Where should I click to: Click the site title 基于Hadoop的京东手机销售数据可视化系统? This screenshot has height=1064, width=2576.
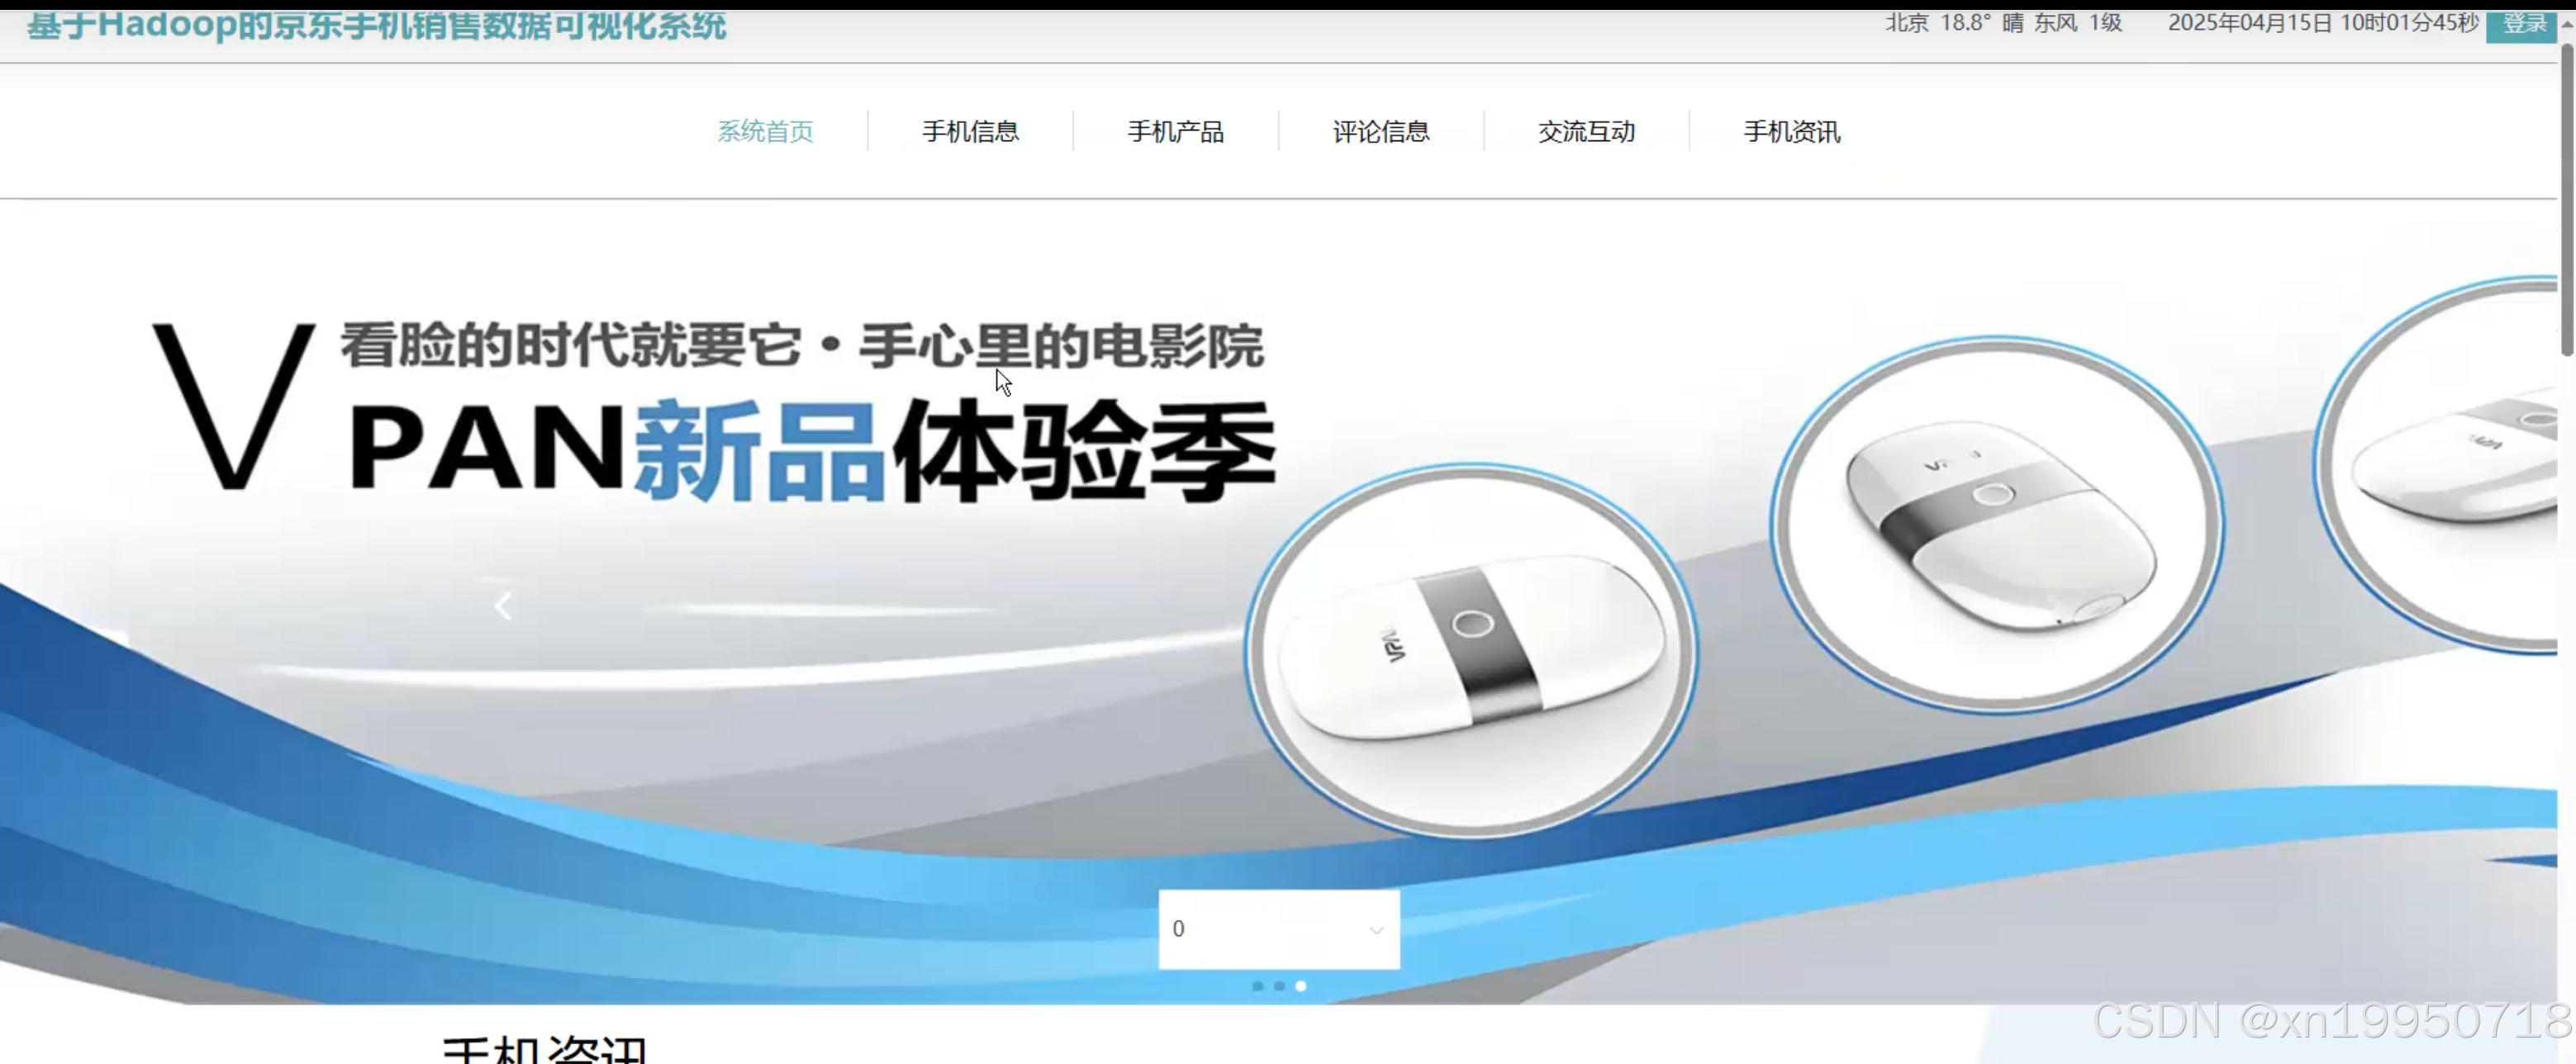point(376,24)
